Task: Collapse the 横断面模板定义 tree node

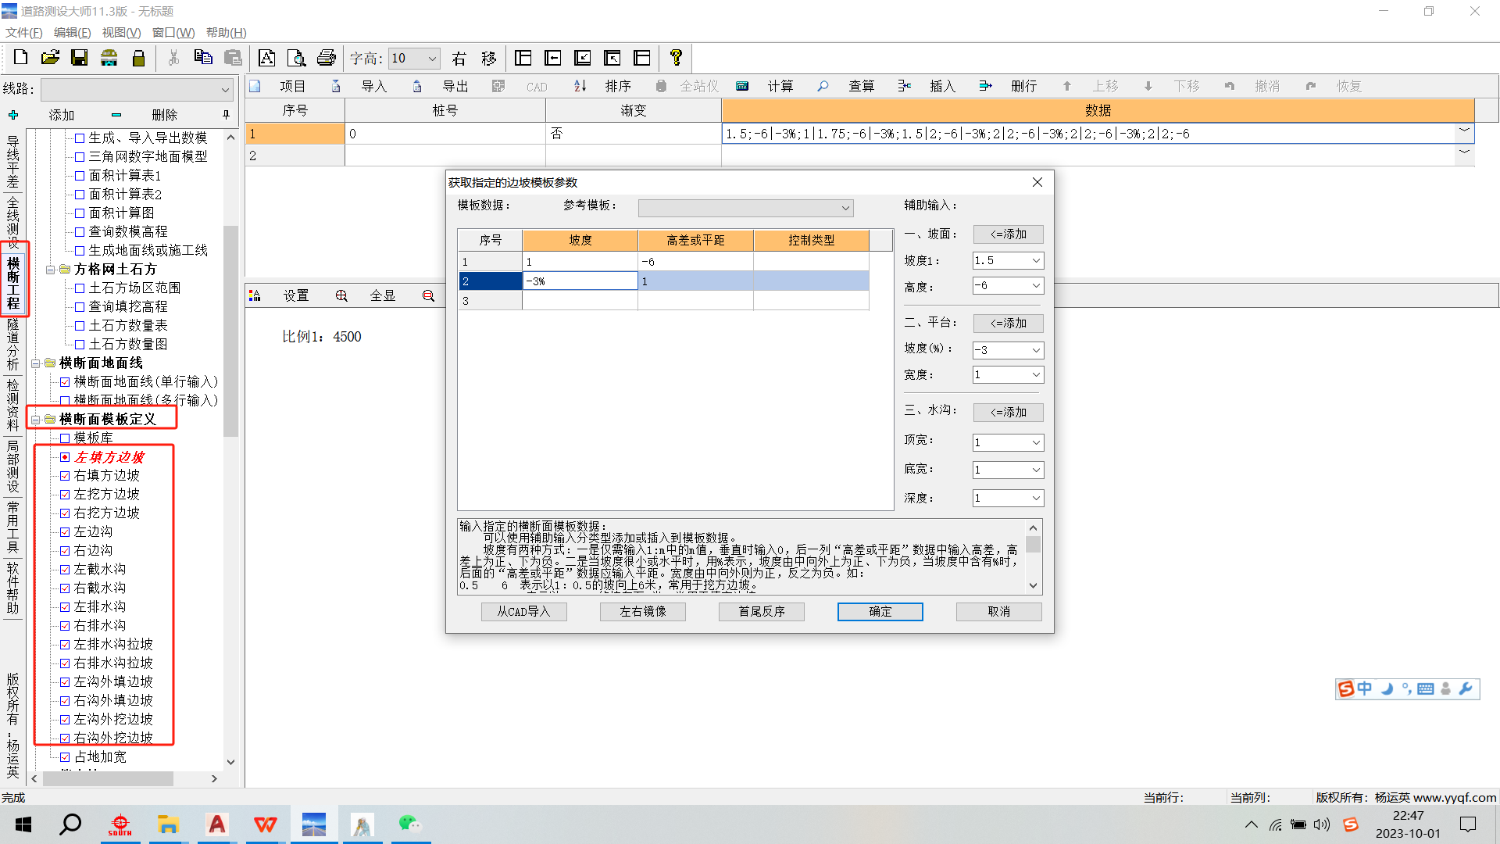Action: pyautogui.click(x=36, y=420)
